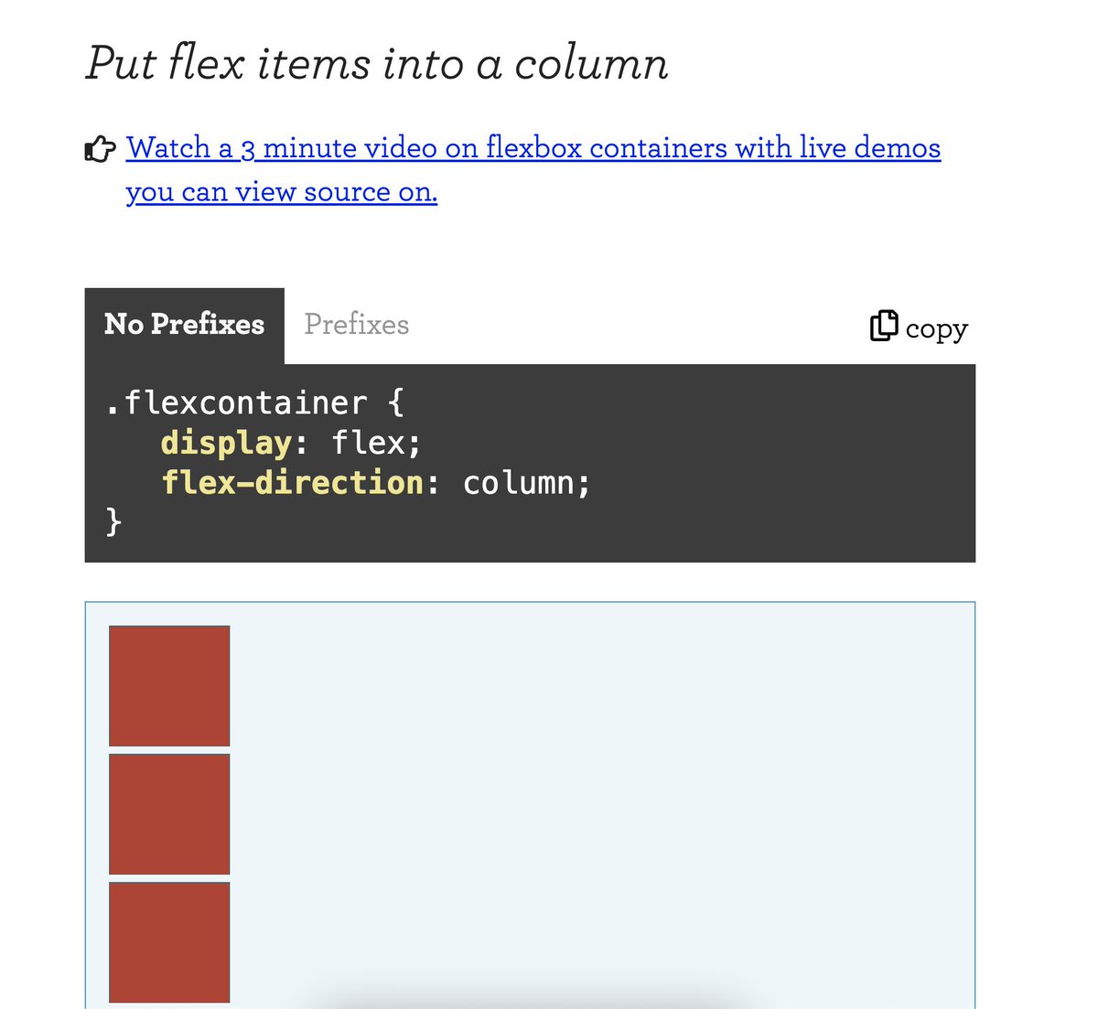The height and width of the screenshot is (1009, 1098).
Task: Click the "copy" text label
Action: pyautogui.click(x=936, y=329)
